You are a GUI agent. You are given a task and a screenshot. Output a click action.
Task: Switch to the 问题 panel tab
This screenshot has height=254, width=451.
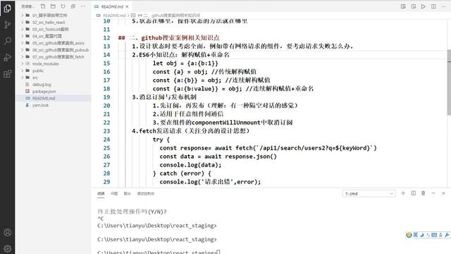pos(114,193)
